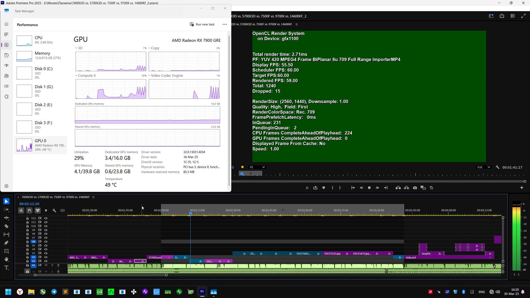Step back one frame
The image size is (530, 298).
pos(361,188)
